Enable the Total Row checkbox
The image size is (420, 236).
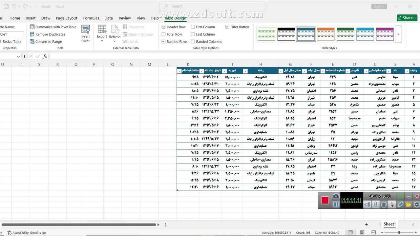[x=164, y=34]
